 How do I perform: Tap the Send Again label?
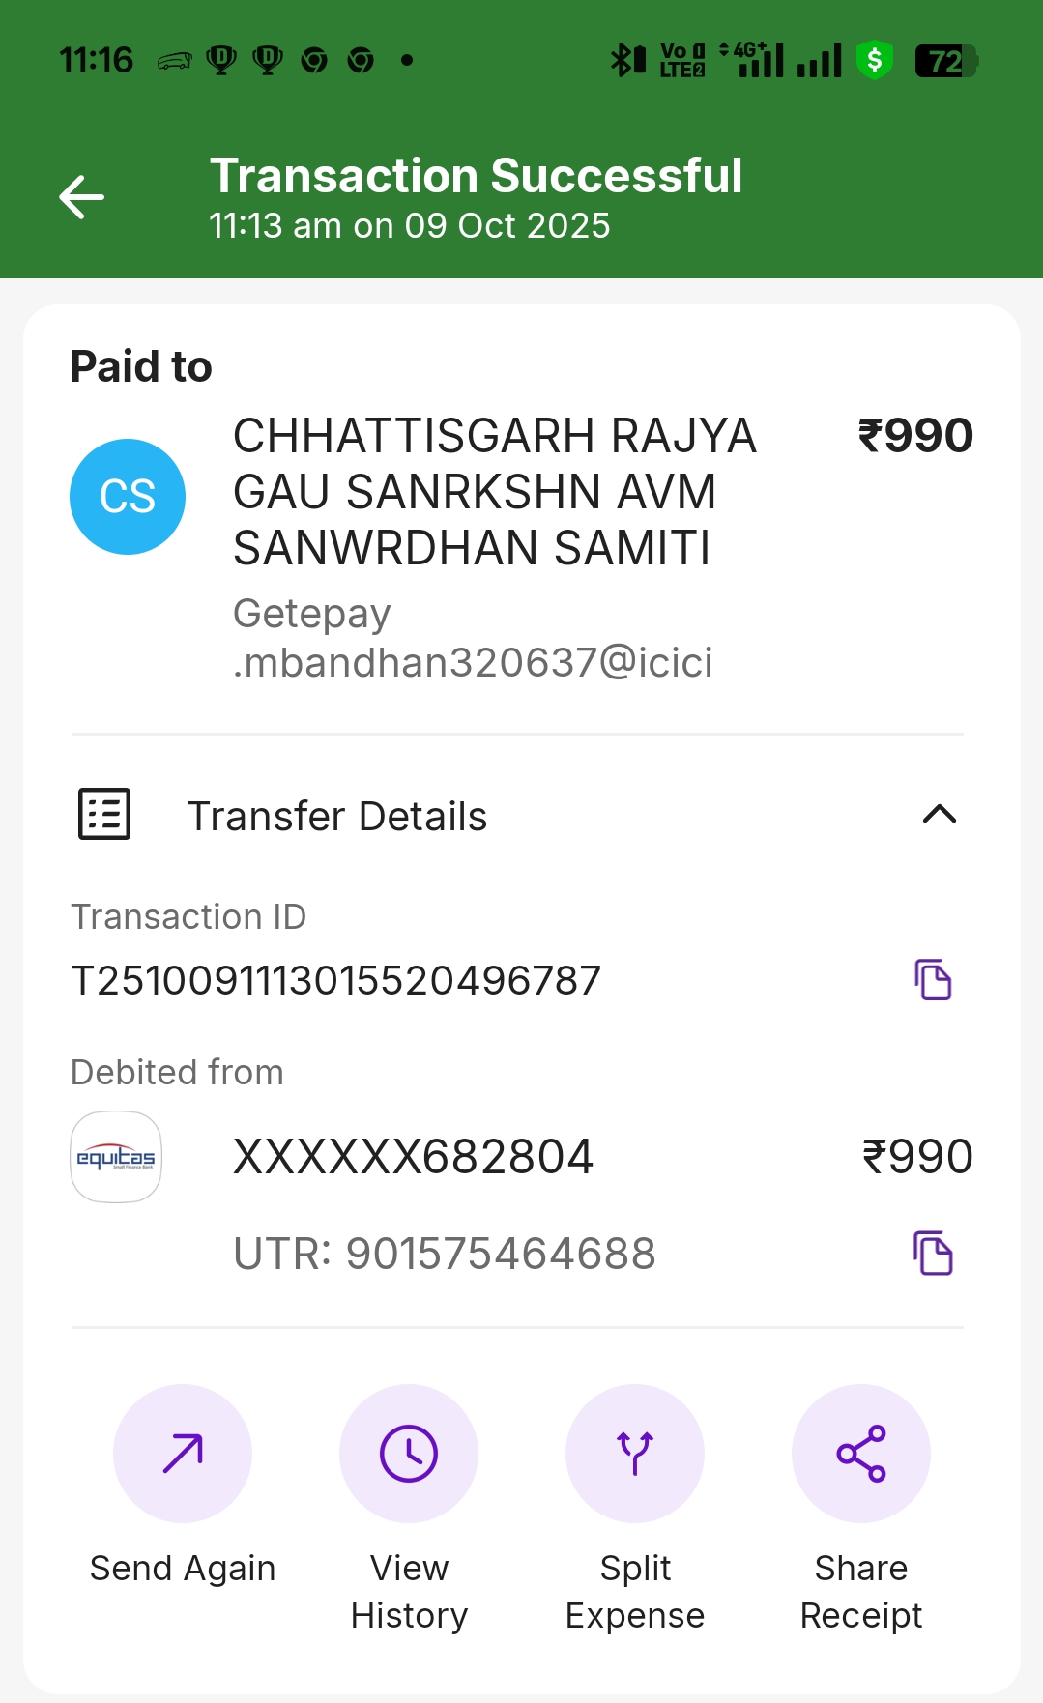point(183,1568)
